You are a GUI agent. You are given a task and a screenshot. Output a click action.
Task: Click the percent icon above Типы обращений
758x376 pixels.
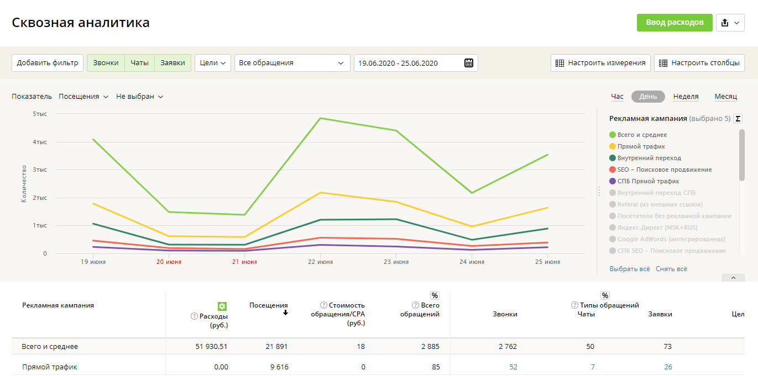point(605,295)
